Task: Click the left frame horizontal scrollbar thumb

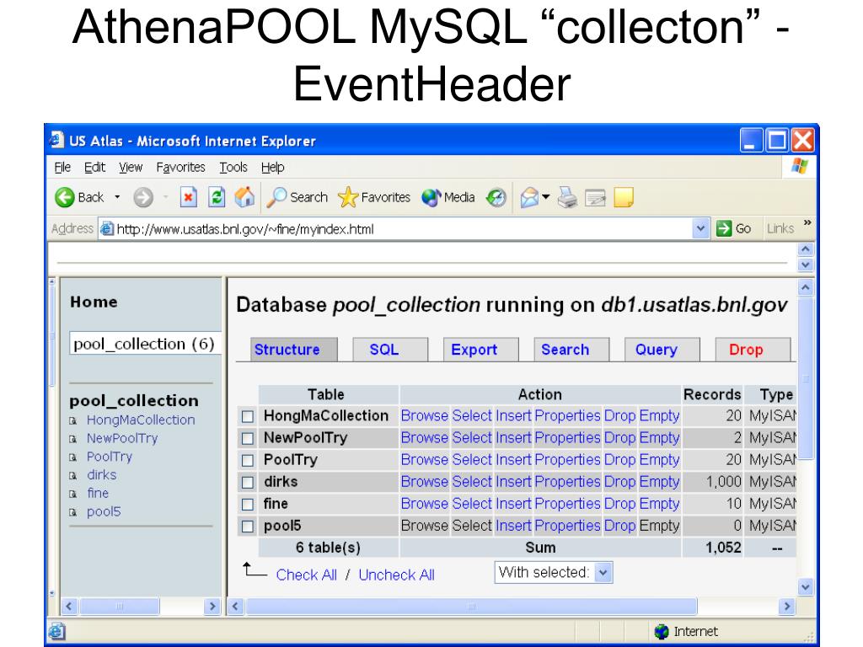Action: point(120,607)
